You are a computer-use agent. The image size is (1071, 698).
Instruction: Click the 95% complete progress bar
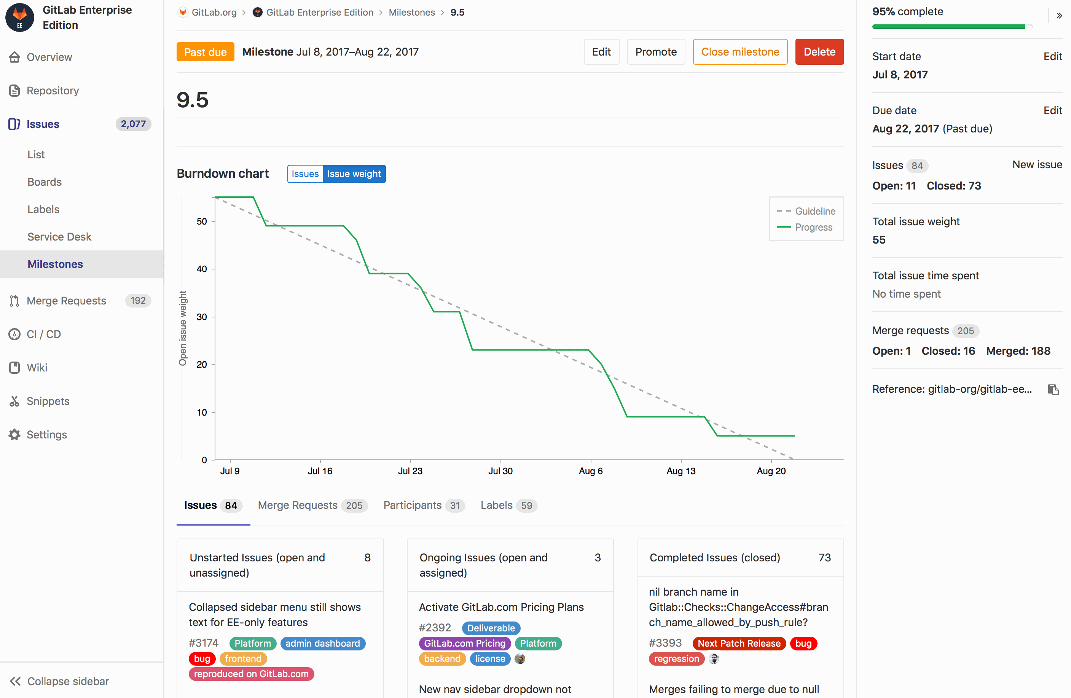[x=952, y=27]
